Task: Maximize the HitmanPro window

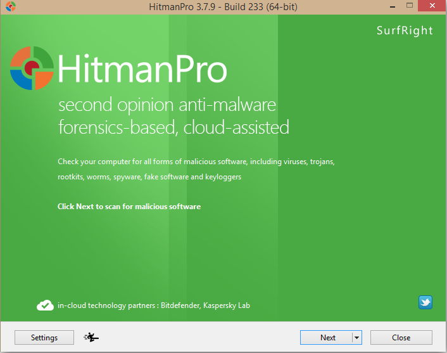Action: tap(410, 6)
